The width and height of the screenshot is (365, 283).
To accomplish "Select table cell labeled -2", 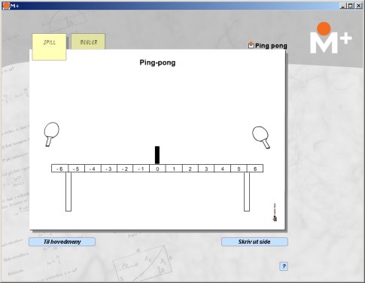I will (x=125, y=169).
